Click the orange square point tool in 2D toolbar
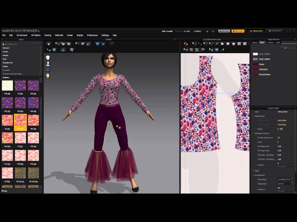This screenshot has width=297, height=222. coord(217,44)
